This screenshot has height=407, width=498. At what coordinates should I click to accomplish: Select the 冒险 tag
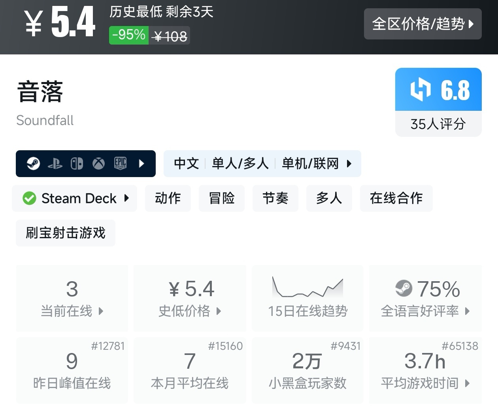(222, 198)
